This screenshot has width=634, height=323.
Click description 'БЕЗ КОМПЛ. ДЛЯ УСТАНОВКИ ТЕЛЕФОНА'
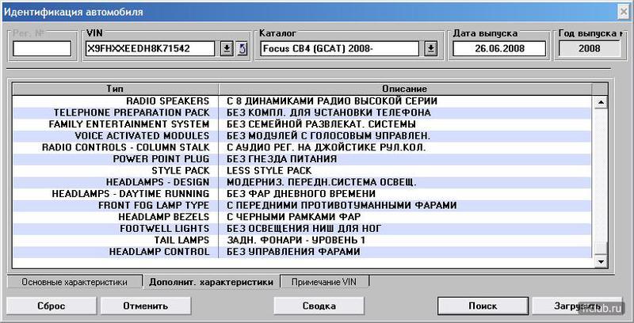tap(329, 112)
